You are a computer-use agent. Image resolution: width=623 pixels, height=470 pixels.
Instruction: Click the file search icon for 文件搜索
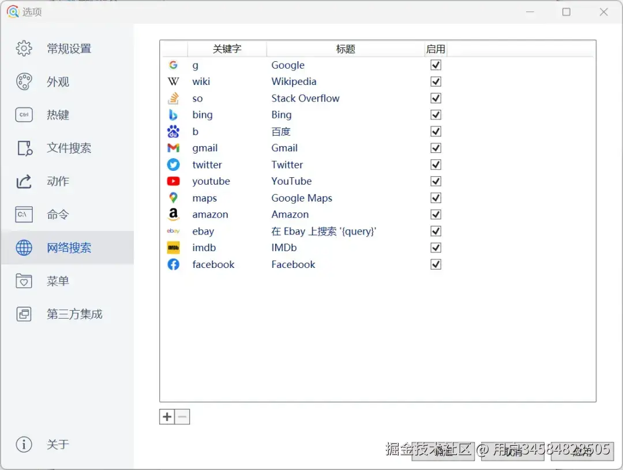click(25, 148)
